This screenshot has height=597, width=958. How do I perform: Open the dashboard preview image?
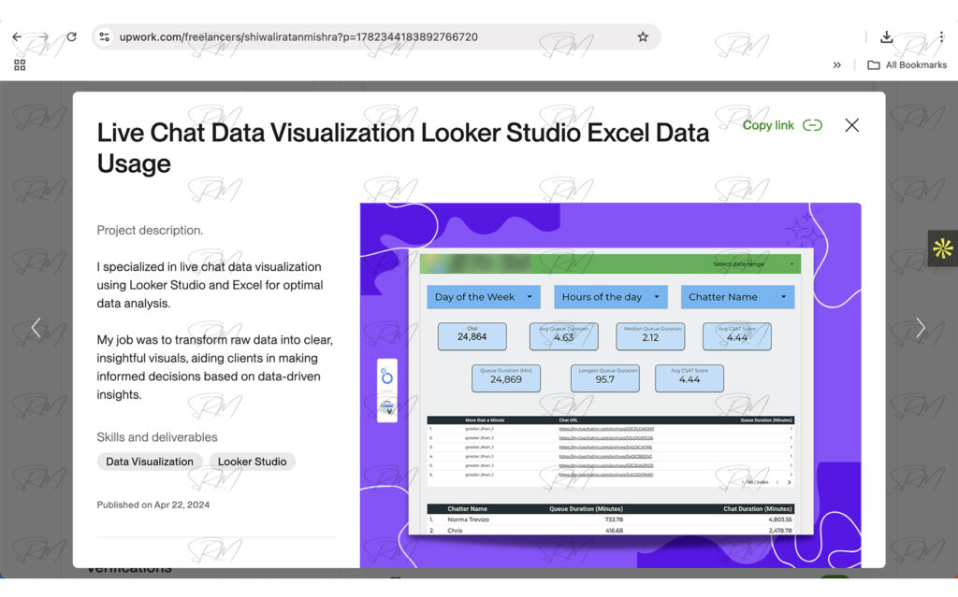tap(610, 385)
